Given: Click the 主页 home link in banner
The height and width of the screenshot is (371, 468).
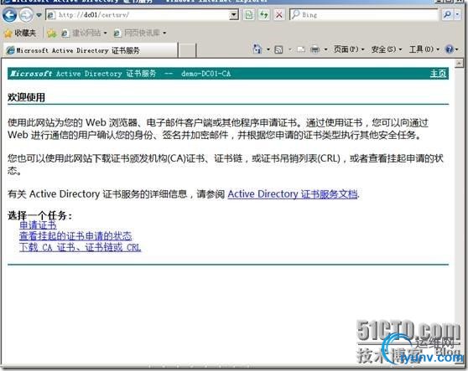Looking at the screenshot, I should point(438,74).
